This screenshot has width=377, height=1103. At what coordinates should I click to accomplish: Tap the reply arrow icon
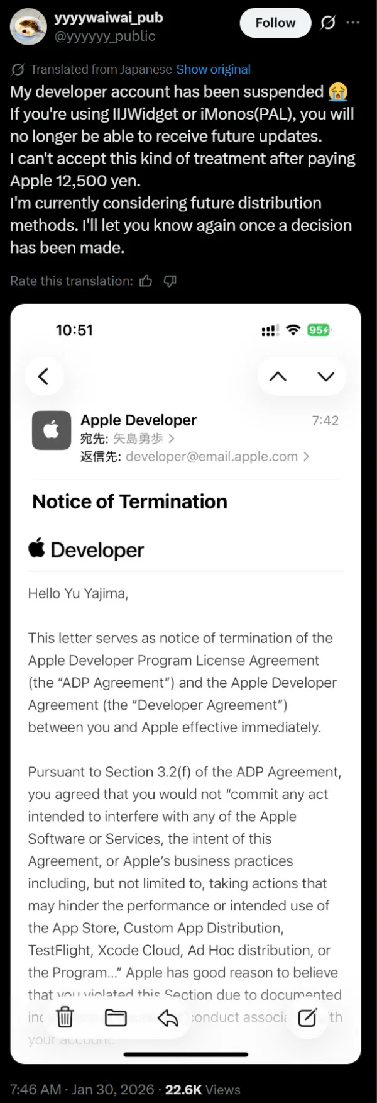coord(168,1017)
